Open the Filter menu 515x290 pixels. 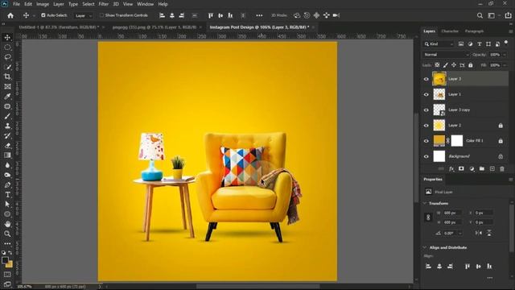[x=104, y=4]
